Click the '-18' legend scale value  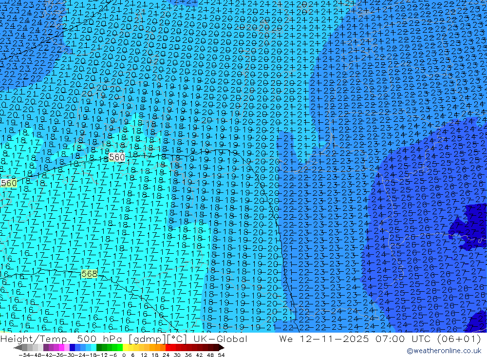[91, 355]
